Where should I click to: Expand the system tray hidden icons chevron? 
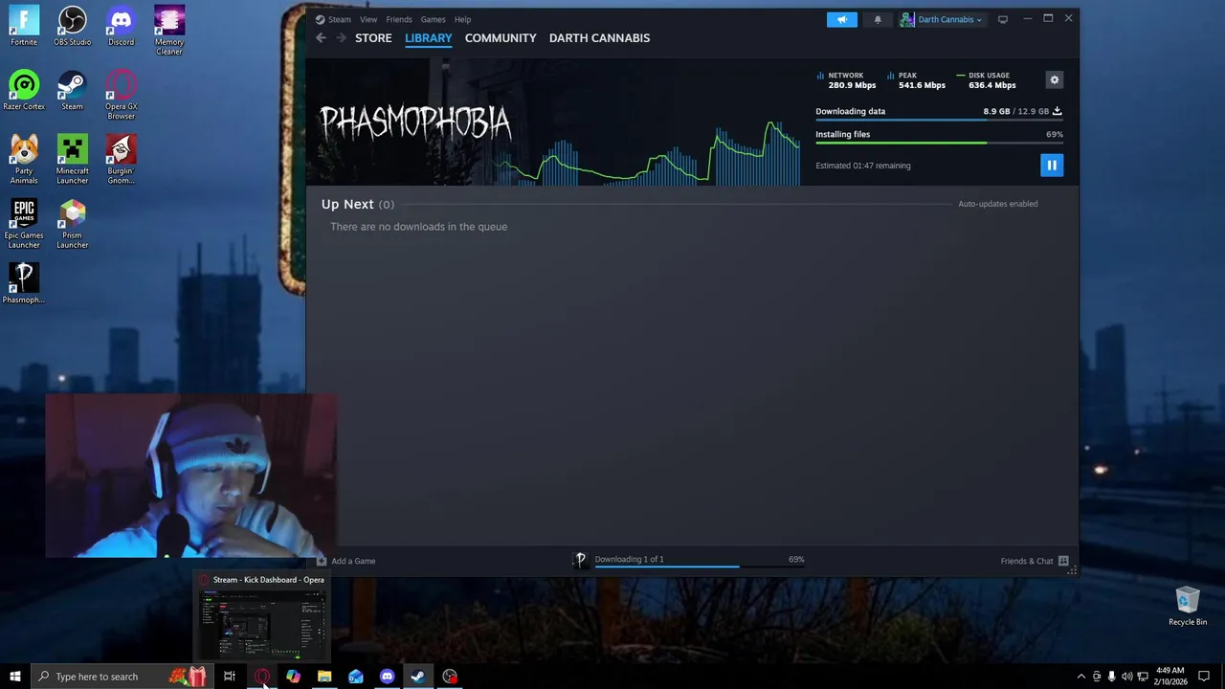click(x=1081, y=677)
